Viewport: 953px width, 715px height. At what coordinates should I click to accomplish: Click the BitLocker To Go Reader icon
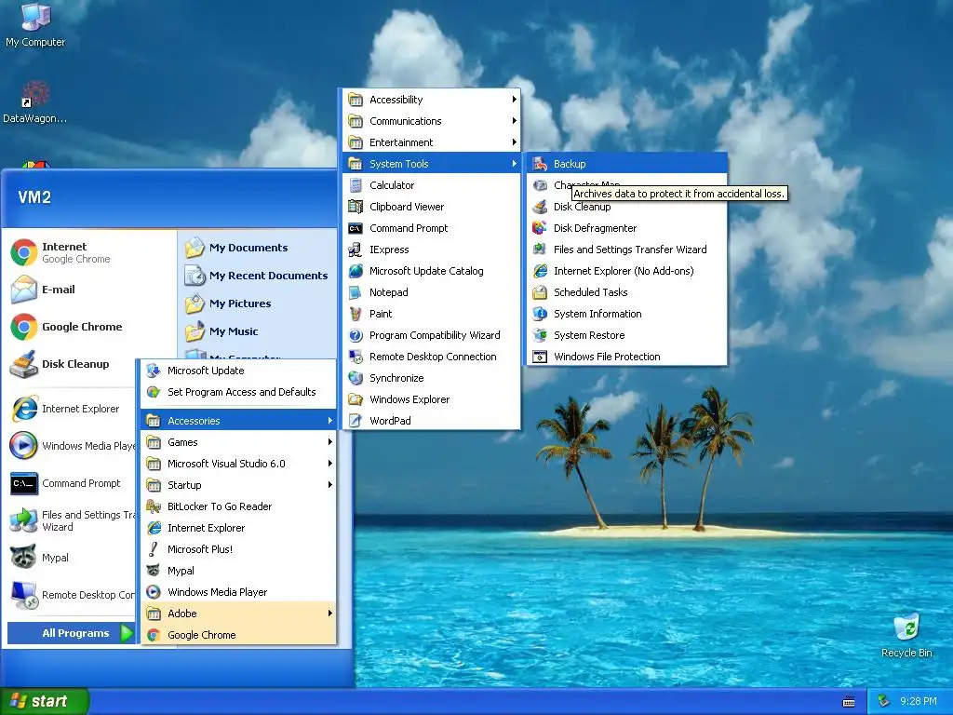pos(154,506)
